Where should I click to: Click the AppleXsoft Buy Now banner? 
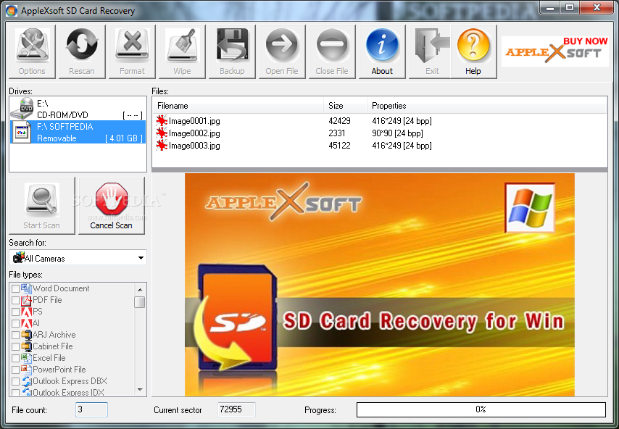click(555, 51)
